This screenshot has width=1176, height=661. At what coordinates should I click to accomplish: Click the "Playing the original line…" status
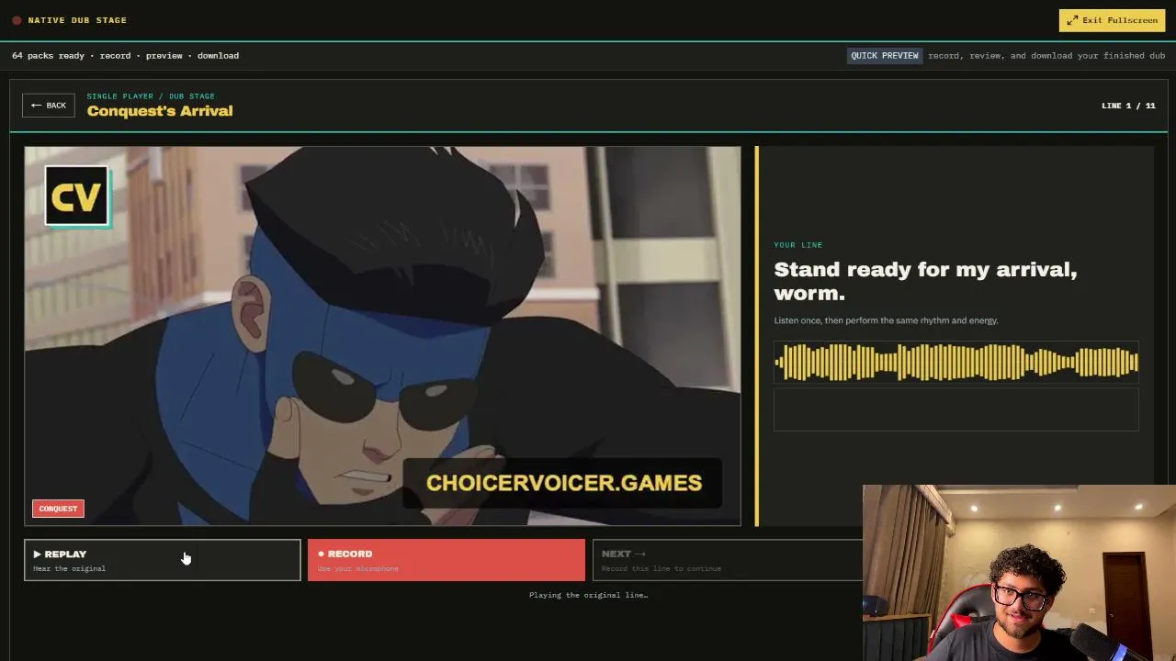point(588,595)
